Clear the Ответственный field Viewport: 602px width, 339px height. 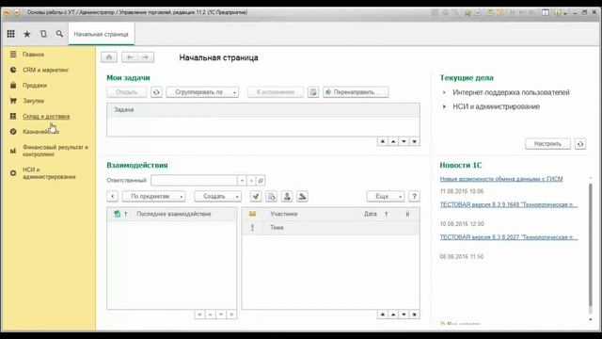click(x=251, y=180)
